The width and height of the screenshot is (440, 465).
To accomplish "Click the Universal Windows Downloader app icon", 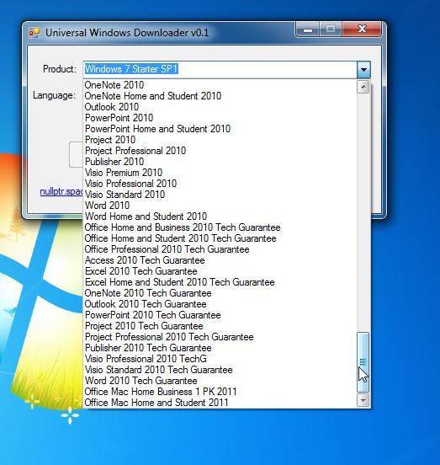I will click(x=34, y=33).
